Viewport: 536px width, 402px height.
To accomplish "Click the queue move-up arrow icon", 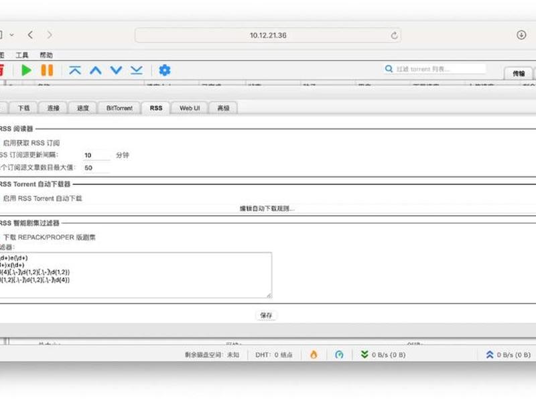I will pyautogui.click(x=96, y=70).
